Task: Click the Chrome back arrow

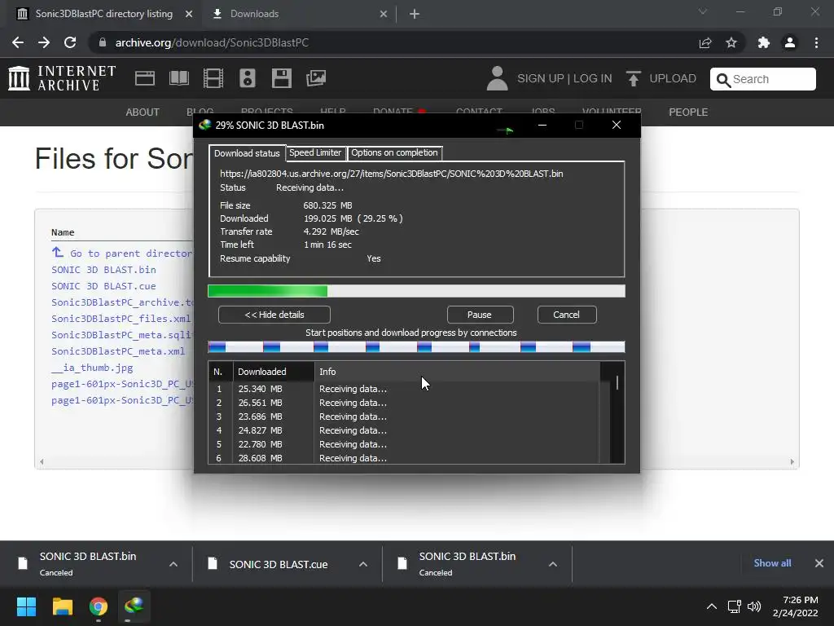Action: tap(18, 42)
